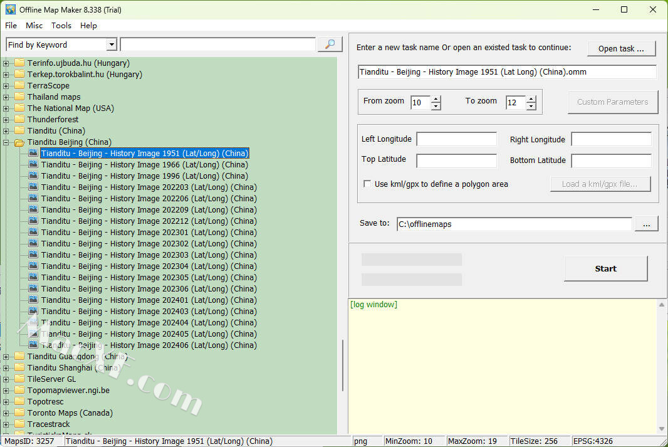
Task: Click the log window scrollbar down arrow
Action: click(x=662, y=429)
